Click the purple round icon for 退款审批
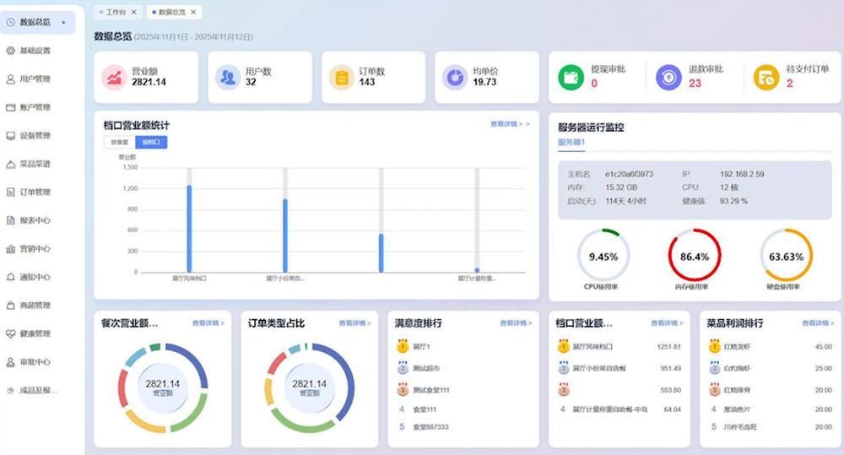Viewport: 844px width, 455px height. 668,77
